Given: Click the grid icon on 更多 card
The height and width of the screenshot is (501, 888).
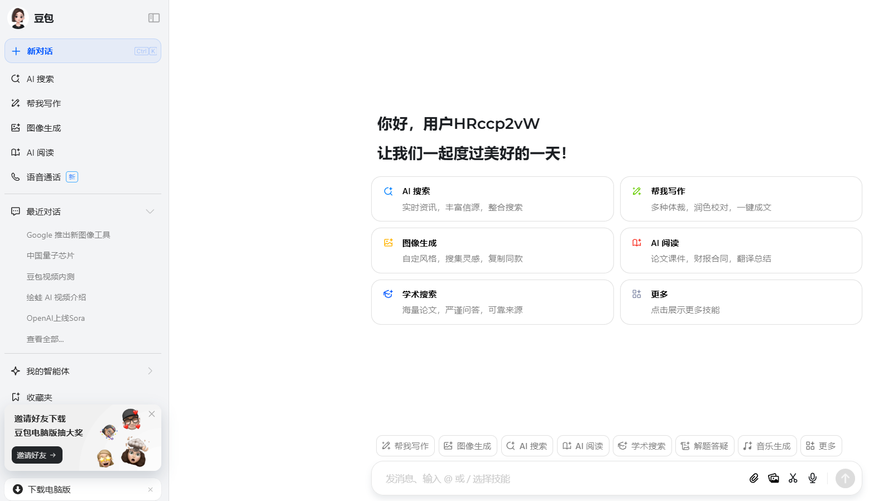Looking at the screenshot, I should (x=636, y=294).
